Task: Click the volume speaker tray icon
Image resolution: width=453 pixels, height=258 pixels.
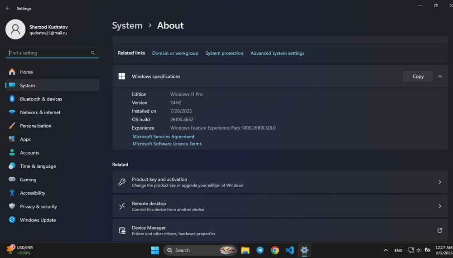Action: (418, 250)
